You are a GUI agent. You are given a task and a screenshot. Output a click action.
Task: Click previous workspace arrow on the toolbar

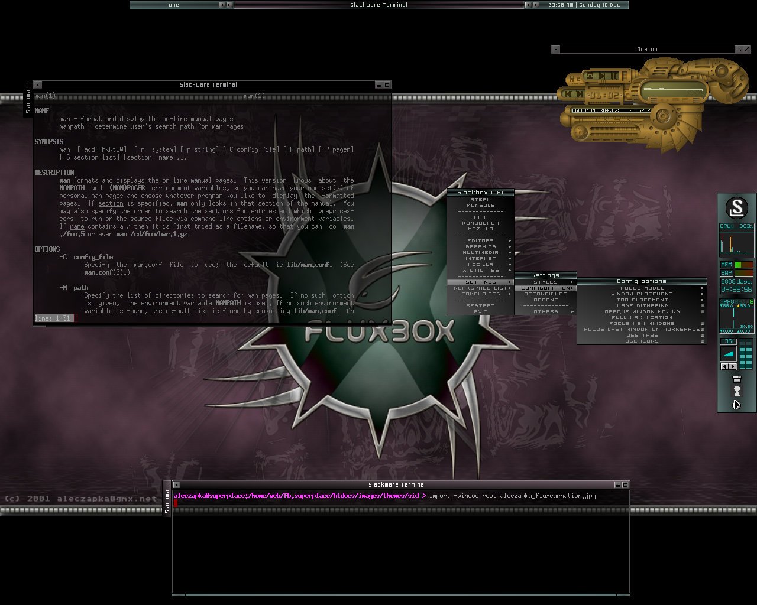pyautogui.click(x=222, y=5)
